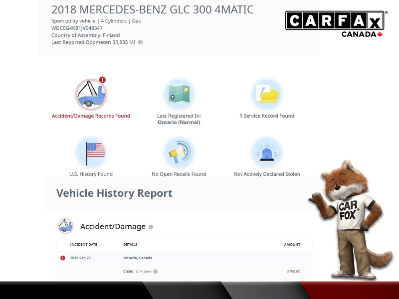
Task: Click the VIN number WDC0G4KB1JV048347
Action: click(77, 28)
